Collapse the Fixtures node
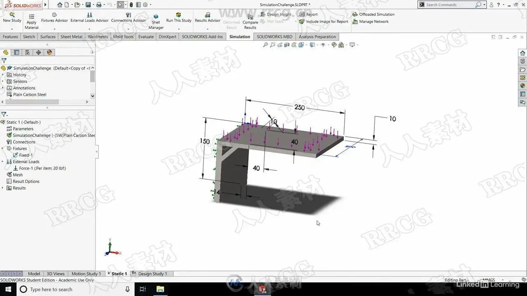The height and width of the screenshot is (296, 527). [2, 148]
